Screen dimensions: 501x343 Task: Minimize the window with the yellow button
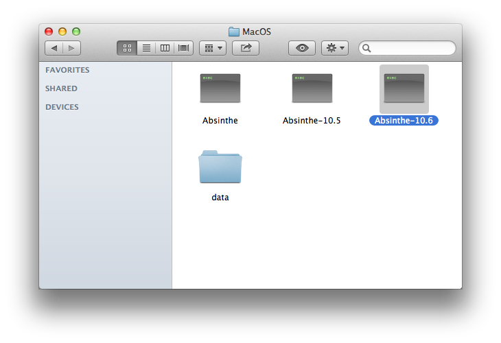pos(62,32)
